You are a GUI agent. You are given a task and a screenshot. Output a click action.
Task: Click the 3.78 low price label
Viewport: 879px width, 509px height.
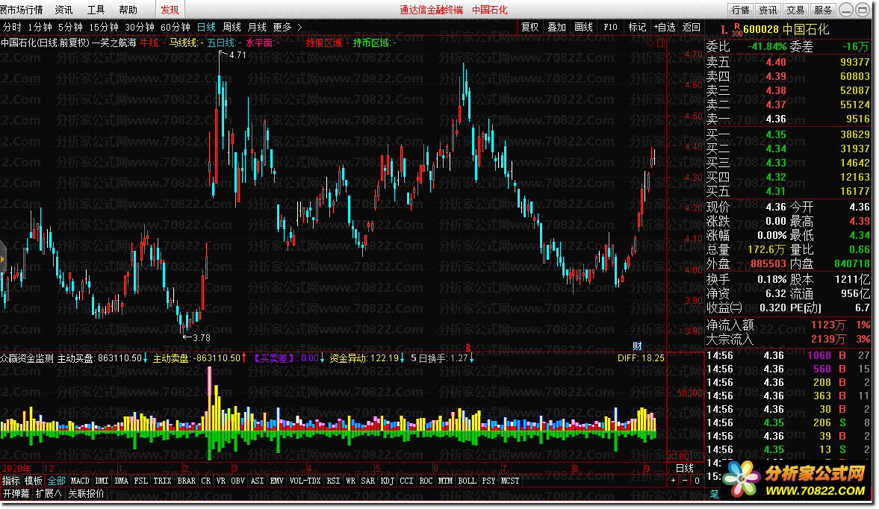201,337
